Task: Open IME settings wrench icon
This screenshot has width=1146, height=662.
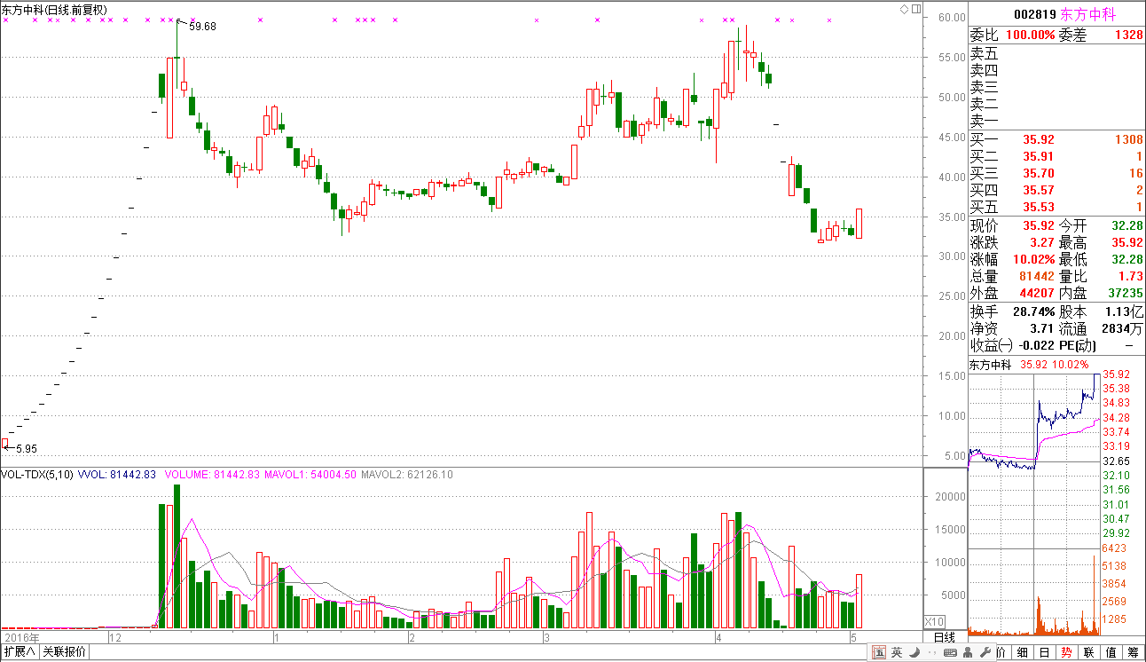Action: [x=984, y=653]
